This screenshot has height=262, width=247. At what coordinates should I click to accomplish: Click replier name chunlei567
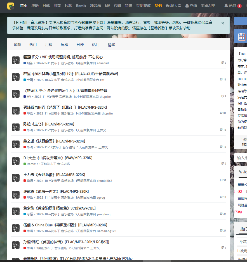tap(104, 181)
